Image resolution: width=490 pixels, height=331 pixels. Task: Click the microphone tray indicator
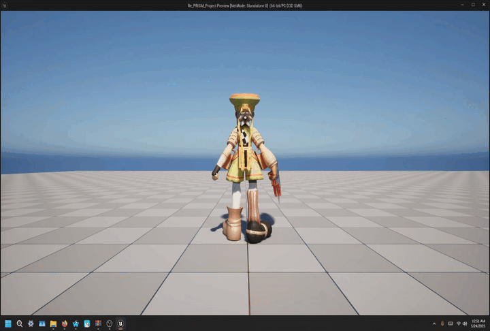(442, 324)
